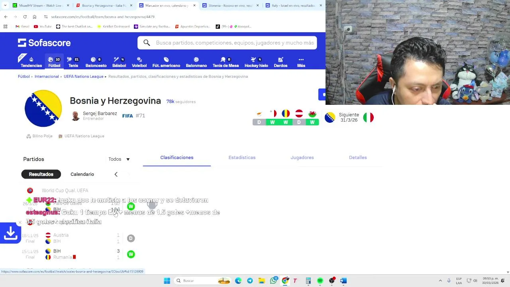
Task: Click the Fútbol breadcrumb link
Action: pyautogui.click(x=24, y=77)
